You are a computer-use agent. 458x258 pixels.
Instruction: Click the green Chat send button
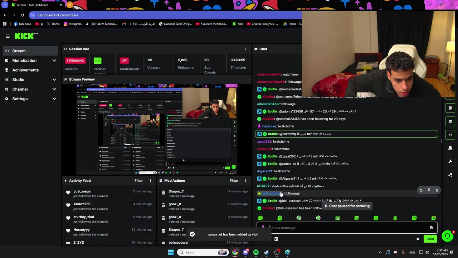click(x=430, y=239)
